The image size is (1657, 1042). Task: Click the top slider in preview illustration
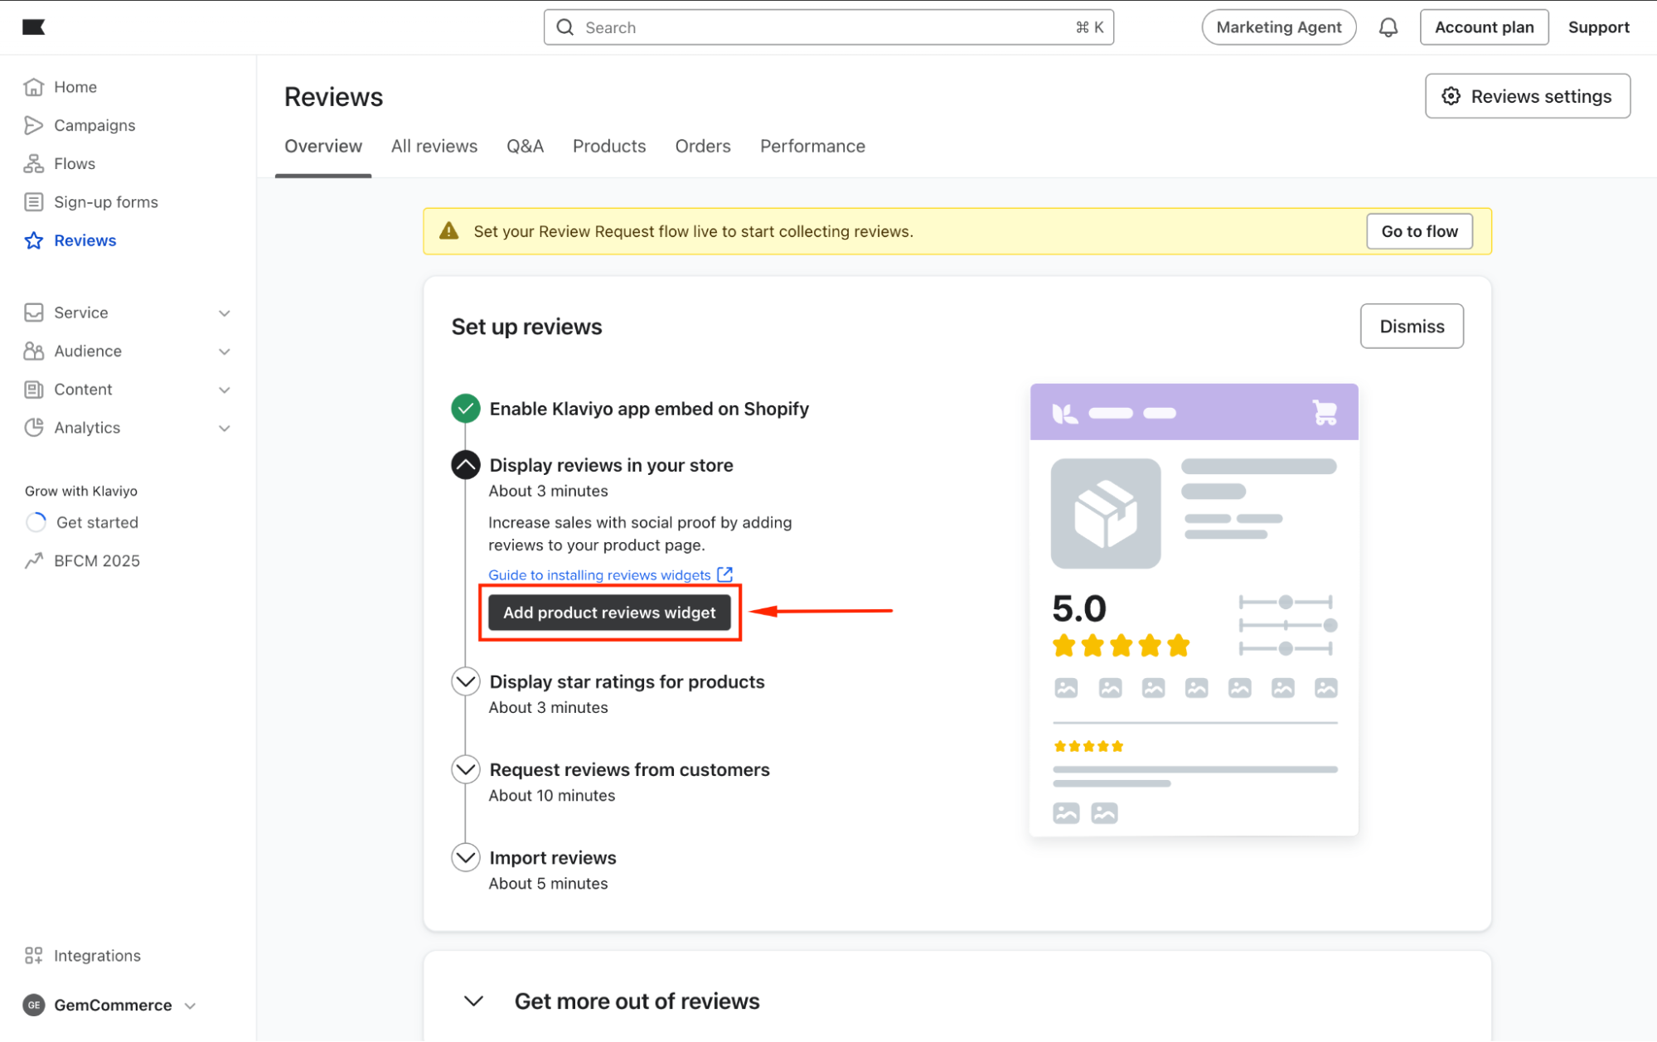(1285, 602)
